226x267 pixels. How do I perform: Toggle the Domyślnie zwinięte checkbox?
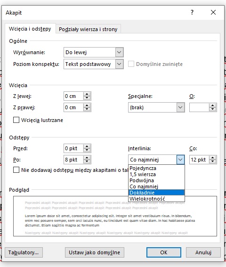pos(131,64)
